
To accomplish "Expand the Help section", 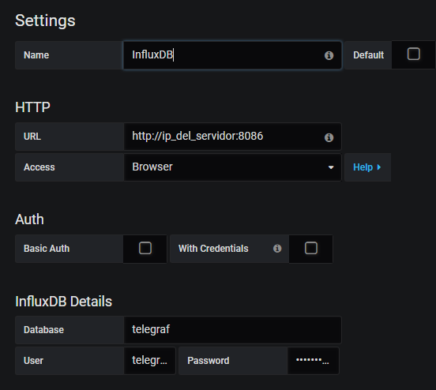I will 367,167.
